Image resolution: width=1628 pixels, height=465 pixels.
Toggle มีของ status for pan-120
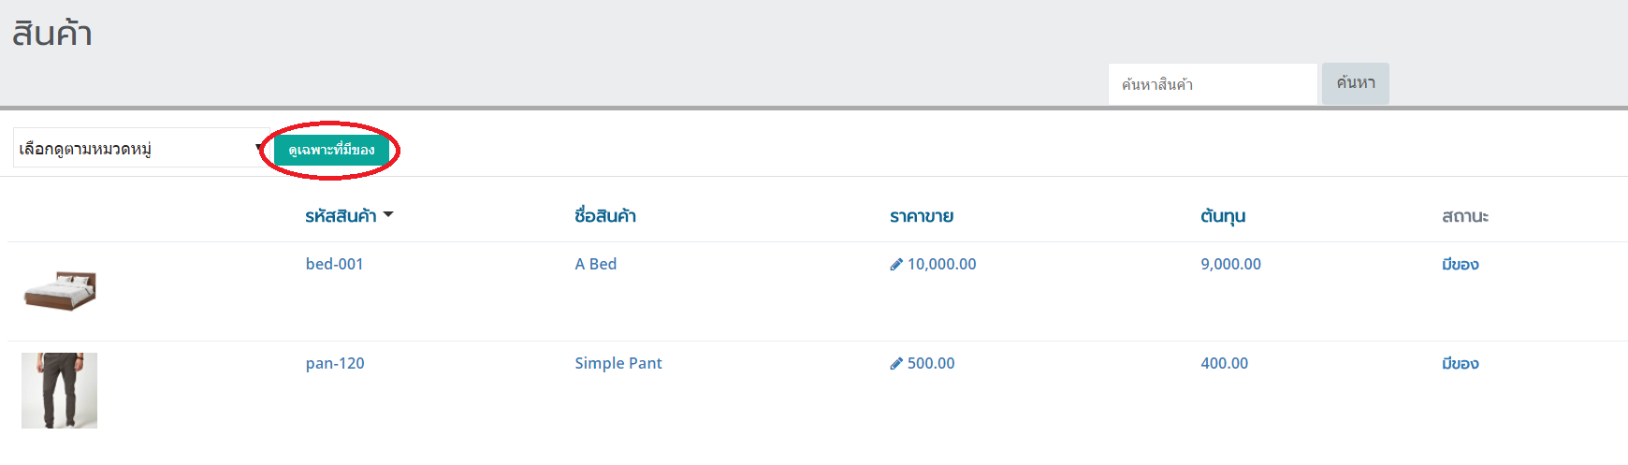coord(1460,364)
